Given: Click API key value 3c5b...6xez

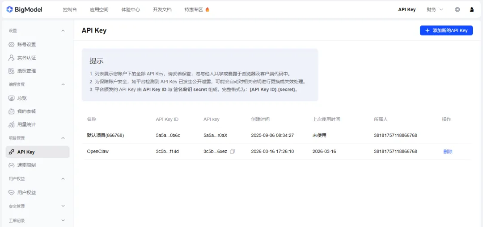Looking at the screenshot, I should (215, 152).
